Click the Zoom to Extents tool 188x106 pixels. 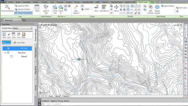pyautogui.click(x=7, y=8)
